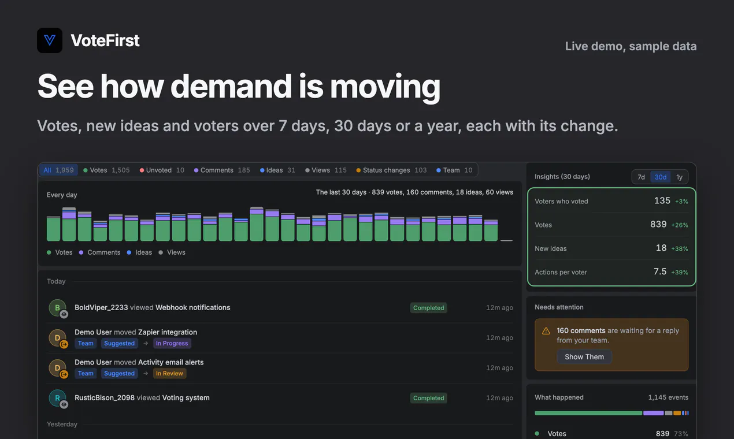Open the Zapier integration idea link
This screenshot has width=734, height=439.
pos(168,332)
